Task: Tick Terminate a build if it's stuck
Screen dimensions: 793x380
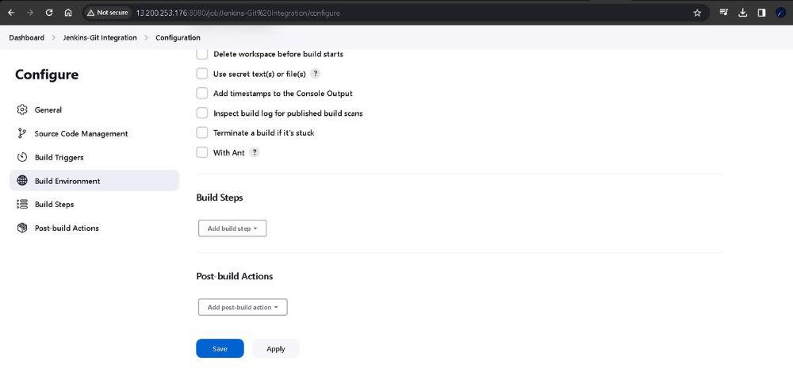Action: [202, 132]
